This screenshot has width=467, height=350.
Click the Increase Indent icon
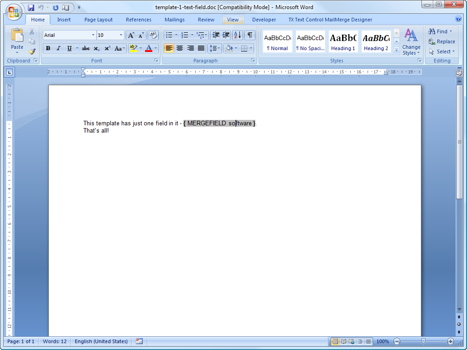(x=226, y=35)
